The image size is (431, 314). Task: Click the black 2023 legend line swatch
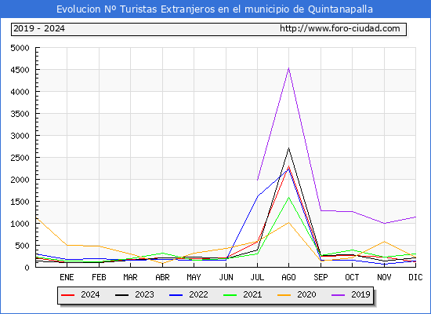pyautogui.click(x=121, y=295)
